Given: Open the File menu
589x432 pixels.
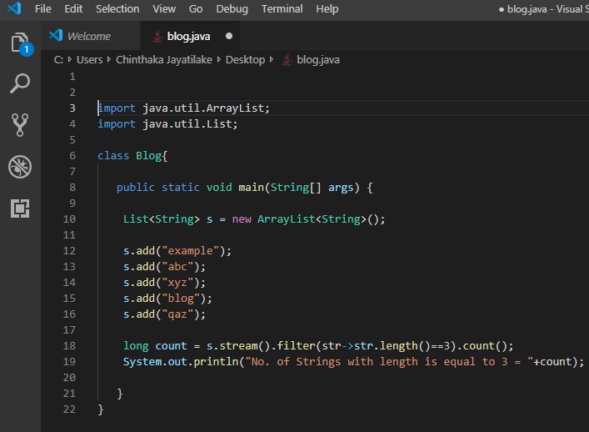Looking at the screenshot, I should coord(42,8).
